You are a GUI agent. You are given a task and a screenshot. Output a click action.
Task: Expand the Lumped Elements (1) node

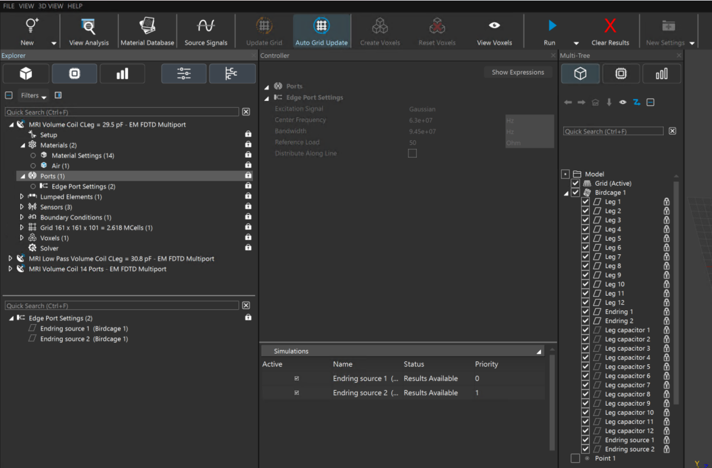[x=22, y=197]
